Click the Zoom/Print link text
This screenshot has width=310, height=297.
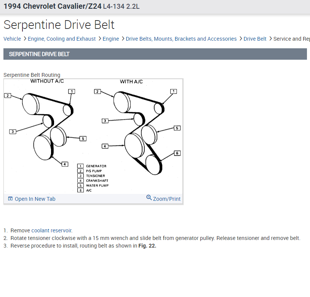167,199
